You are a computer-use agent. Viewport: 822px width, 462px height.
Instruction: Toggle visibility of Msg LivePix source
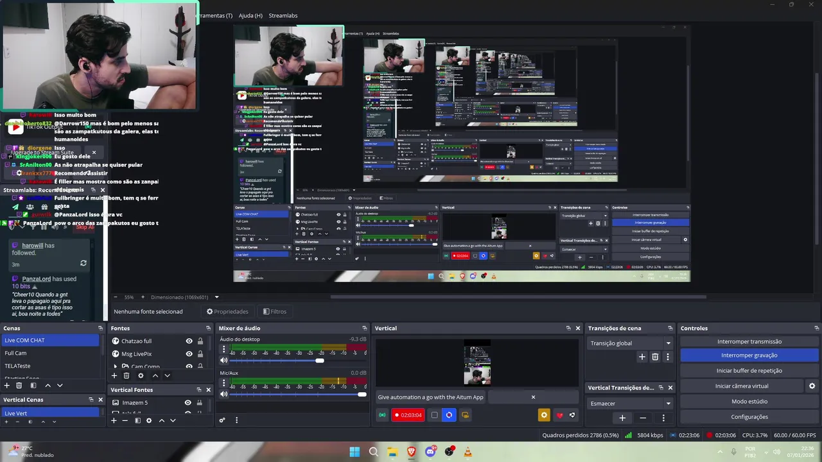coord(189,354)
